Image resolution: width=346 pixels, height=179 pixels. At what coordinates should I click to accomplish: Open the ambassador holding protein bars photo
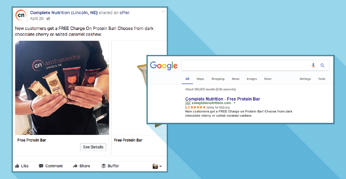pos(62,88)
